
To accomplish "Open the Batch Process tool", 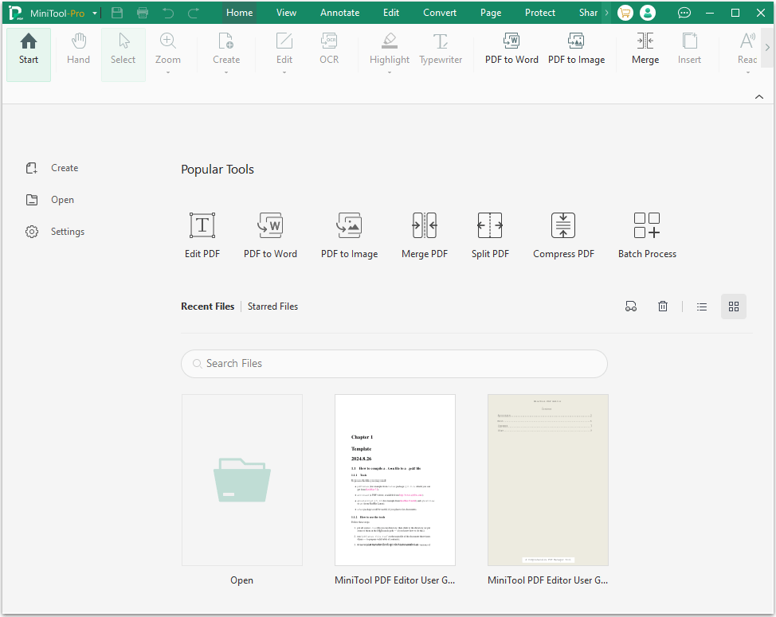I will click(x=647, y=236).
